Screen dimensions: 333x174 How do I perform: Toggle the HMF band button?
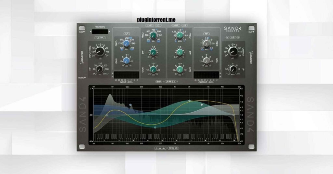pyautogui.click(x=176, y=25)
